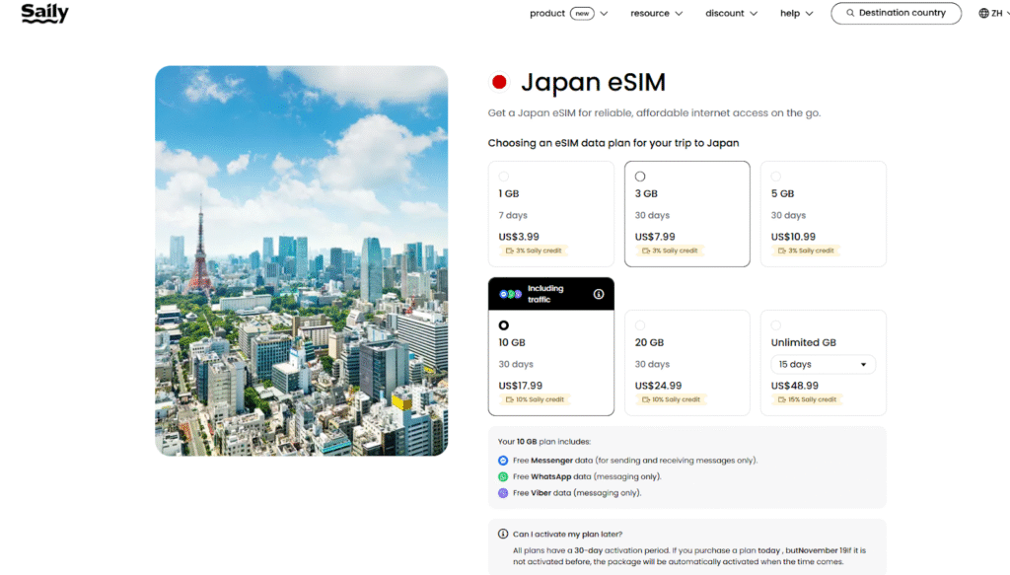Screen dimensions: 1010x575
Task: Click the Tokyo skyline image
Action: pyautogui.click(x=301, y=261)
